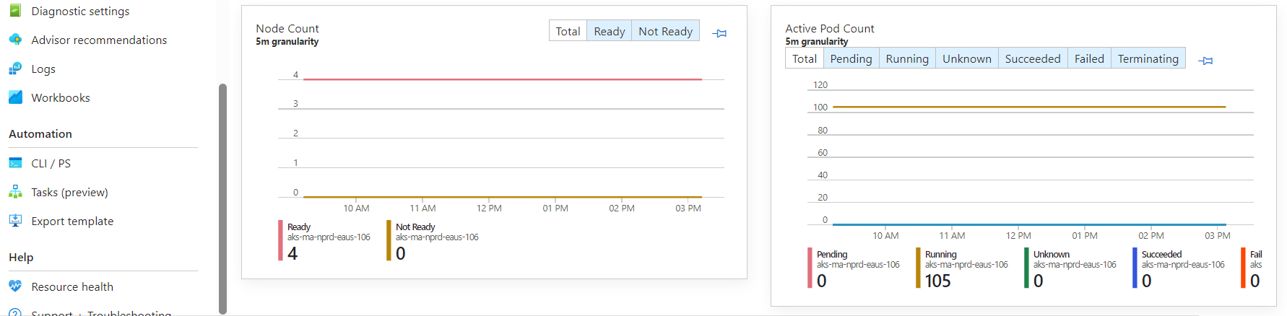Toggle the Not Ready node filter
1287x316 pixels.
click(665, 31)
